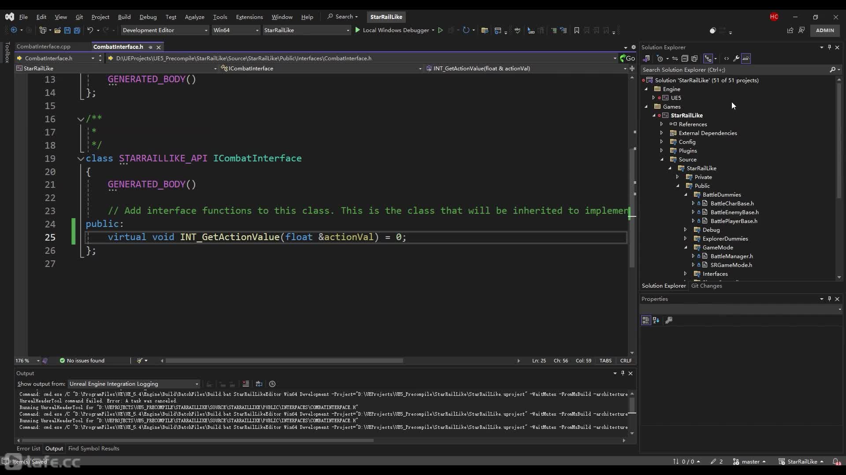Toggle Word Wrap in Output panel
The height and width of the screenshot is (475, 846).
[x=259, y=384]
